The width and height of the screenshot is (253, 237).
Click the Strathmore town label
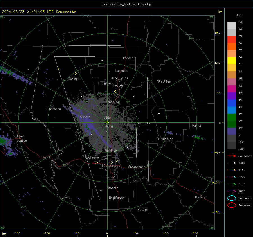[137, 167]
